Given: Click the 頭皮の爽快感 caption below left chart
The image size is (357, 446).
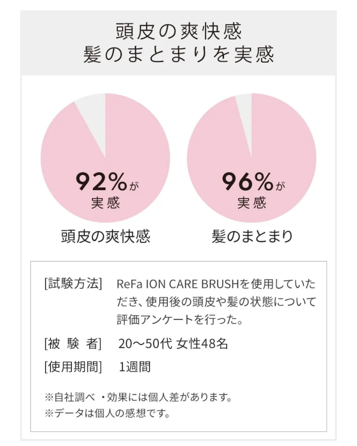Looking at the screenshot, I should [x=106, y=236].
